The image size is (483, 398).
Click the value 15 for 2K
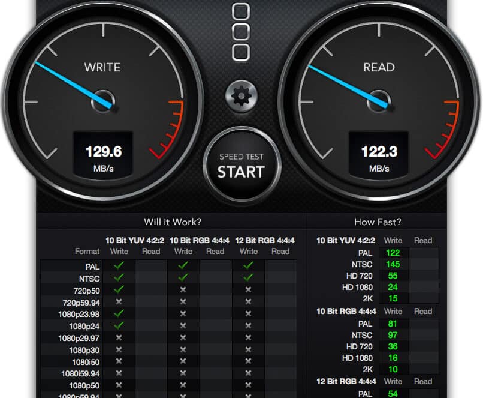tap(393, 298)
